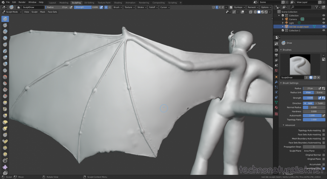Select the Flatten brush tool

5,83
